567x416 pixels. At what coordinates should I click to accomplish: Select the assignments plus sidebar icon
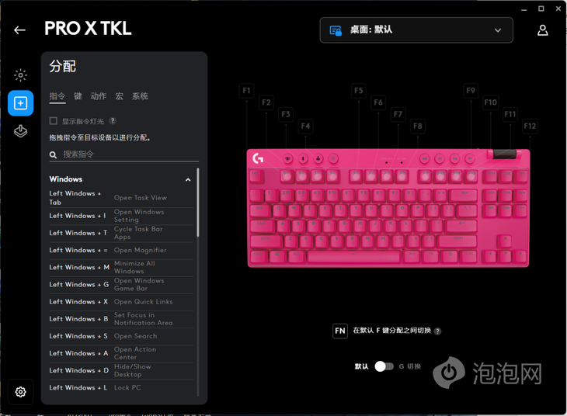(x=21, y=103)
